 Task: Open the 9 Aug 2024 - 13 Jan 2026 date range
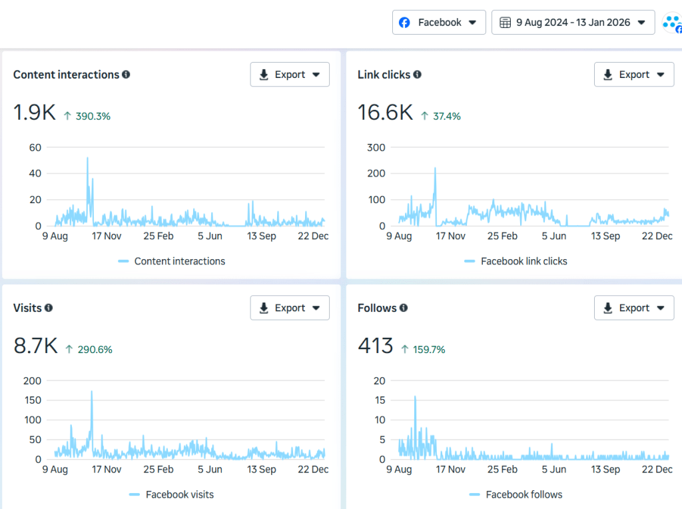pos(573,23)
